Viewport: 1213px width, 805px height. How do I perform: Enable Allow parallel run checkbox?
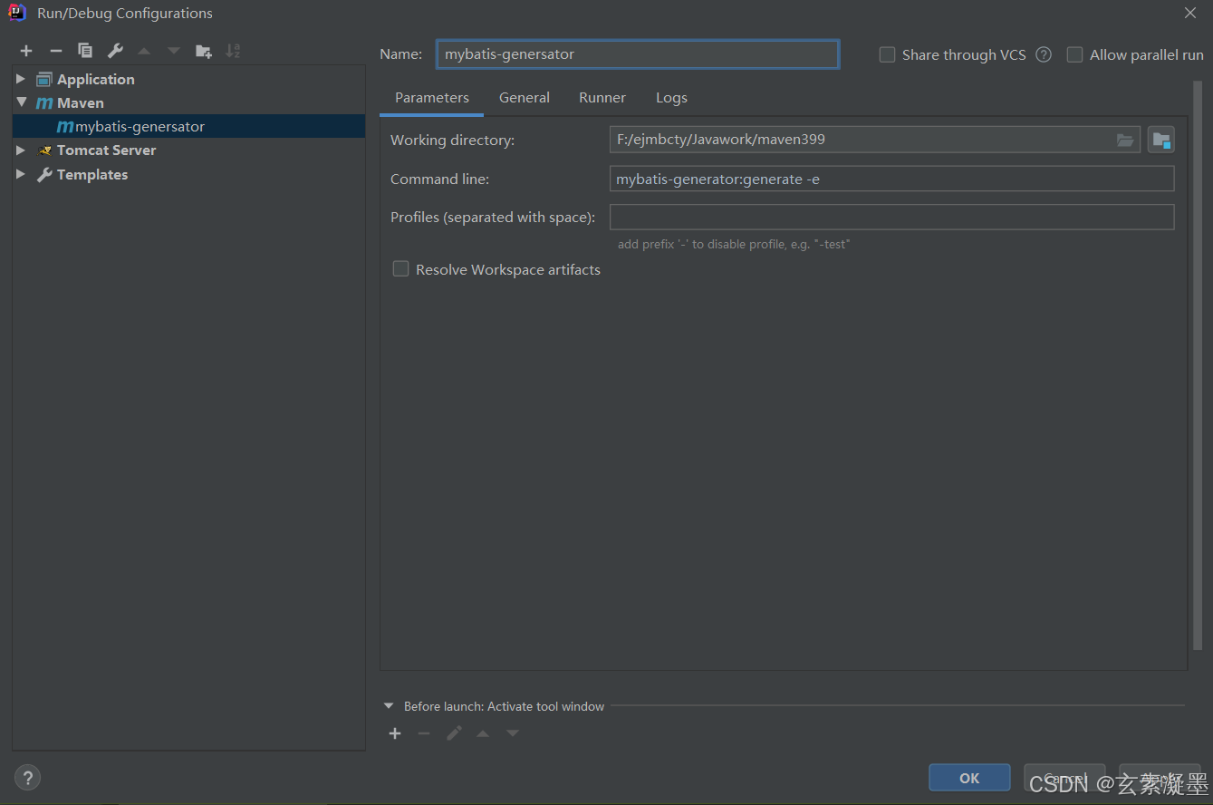1074,54
